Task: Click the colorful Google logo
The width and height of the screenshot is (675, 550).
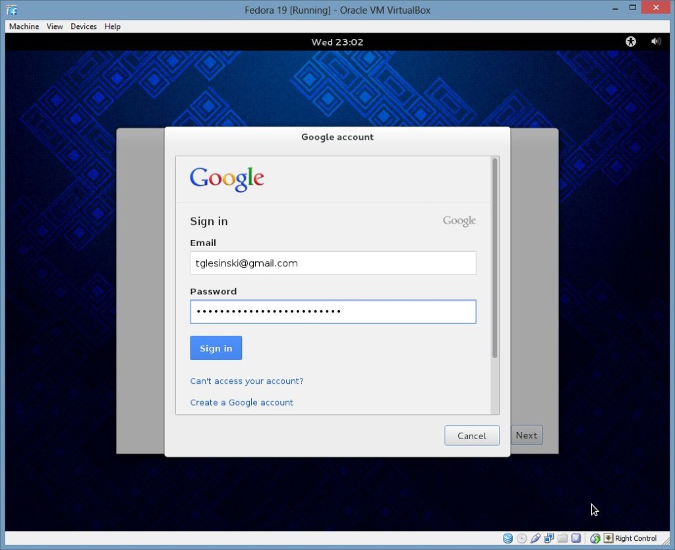Action: pos(227,179)
